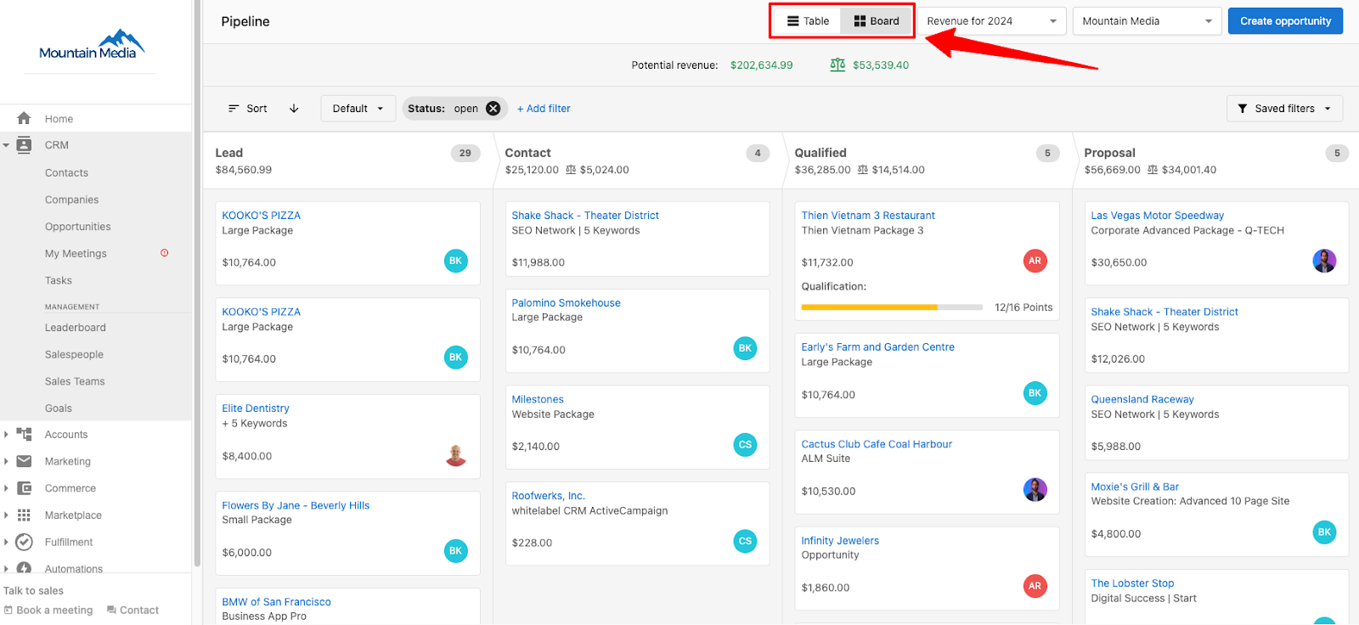Open the Default sort option dropdown

(x=358, y=109)
